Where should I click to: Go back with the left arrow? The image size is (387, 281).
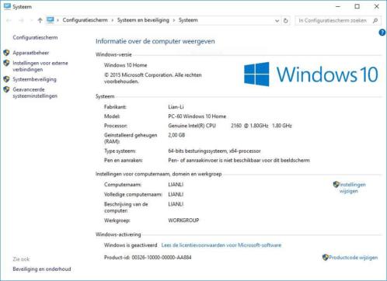tap(9, 20)
